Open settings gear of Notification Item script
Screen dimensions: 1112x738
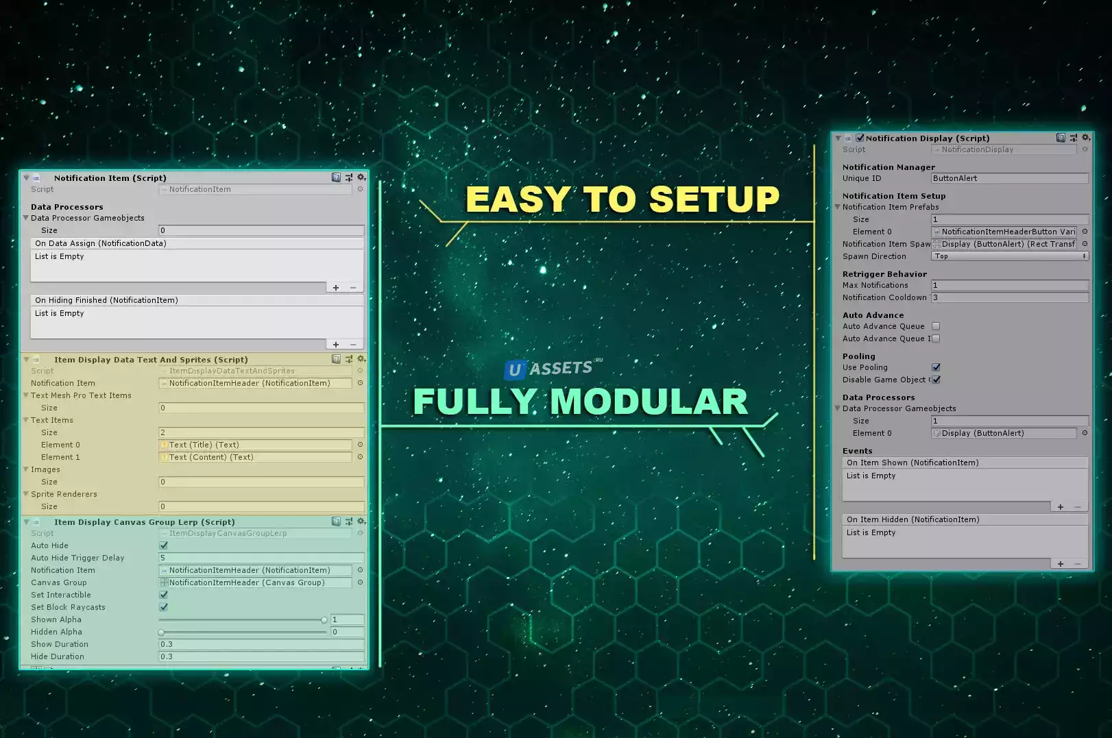coord(361,177)
